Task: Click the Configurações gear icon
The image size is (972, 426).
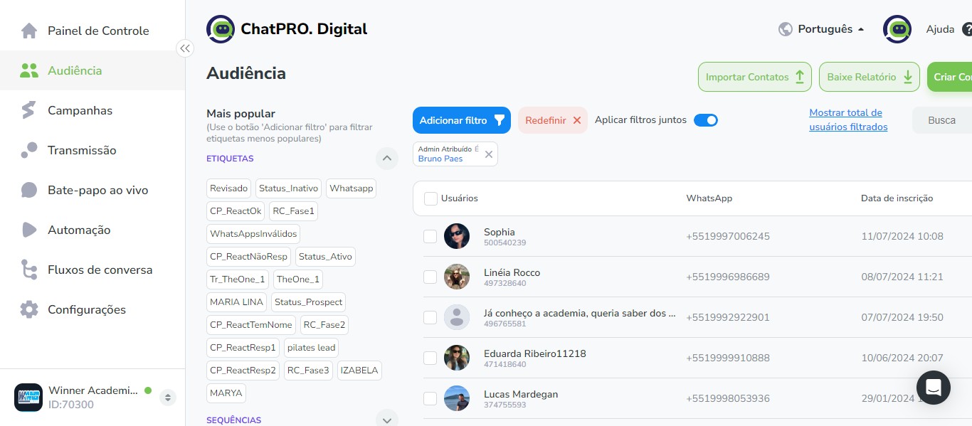Action: pos(29,309)
